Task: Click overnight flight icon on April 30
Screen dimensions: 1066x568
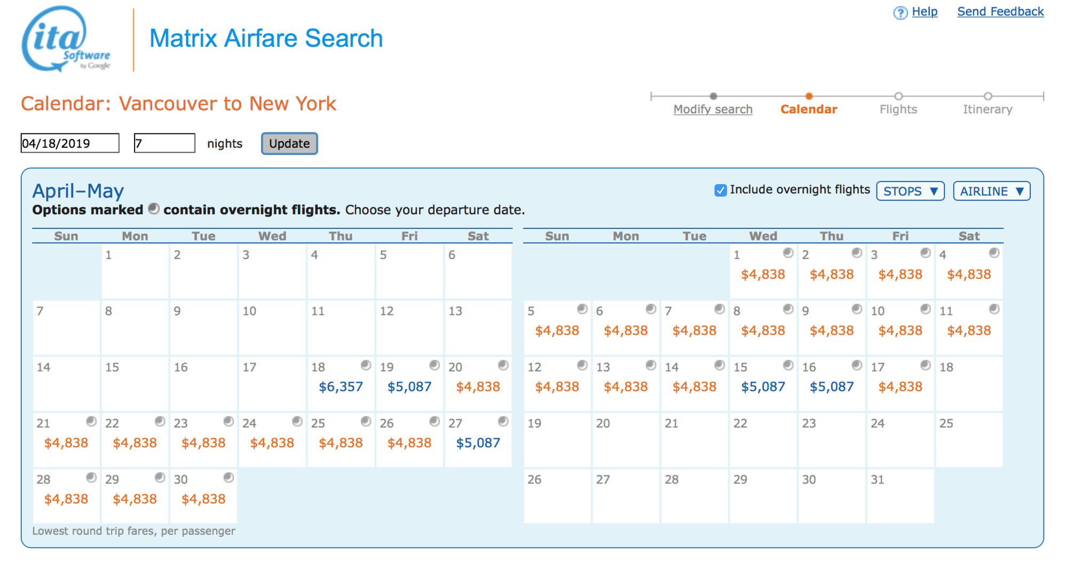Action: 228,477
